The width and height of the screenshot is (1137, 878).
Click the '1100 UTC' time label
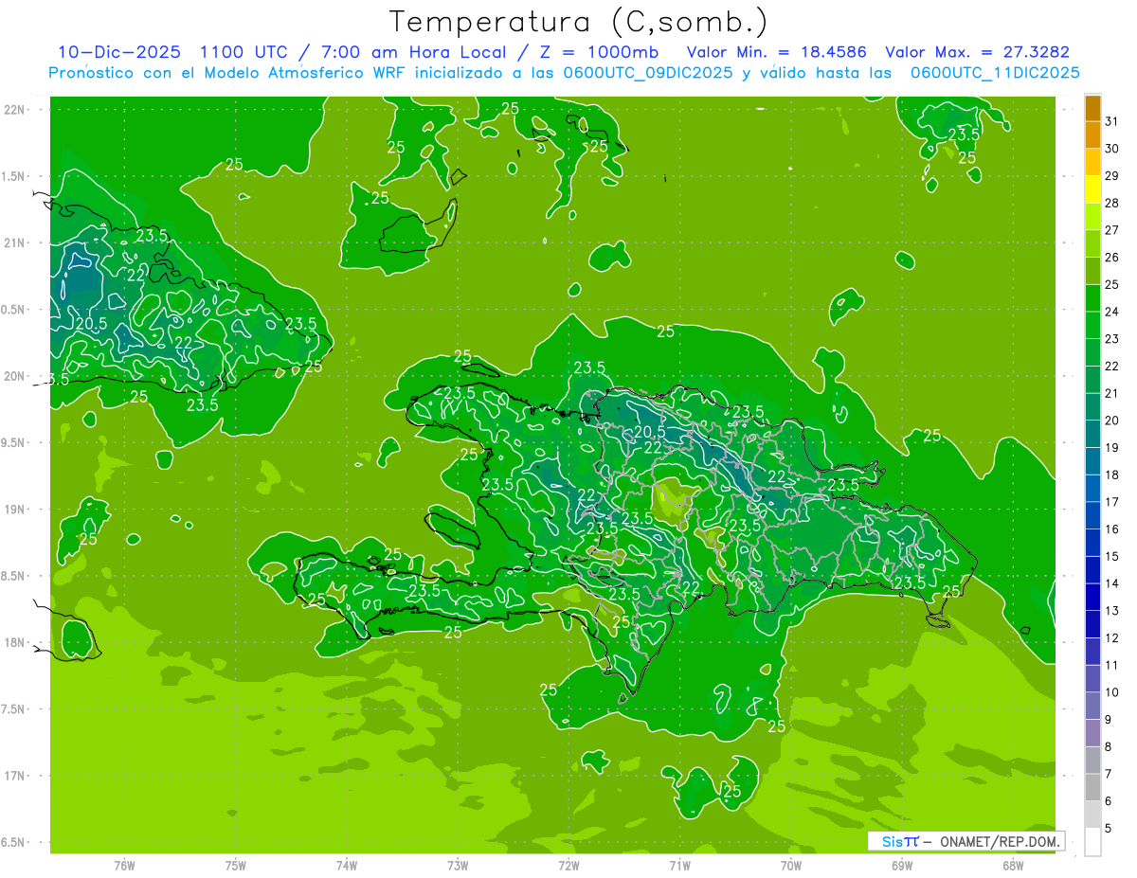(x=243, y=52)
